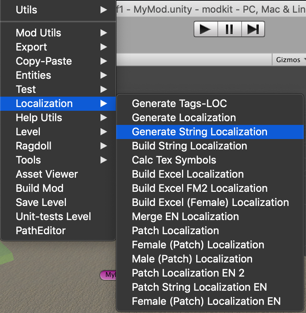Click the Step forward button
Image resolution: width=306 pixels, height=313 pixels.
point(253,29)
